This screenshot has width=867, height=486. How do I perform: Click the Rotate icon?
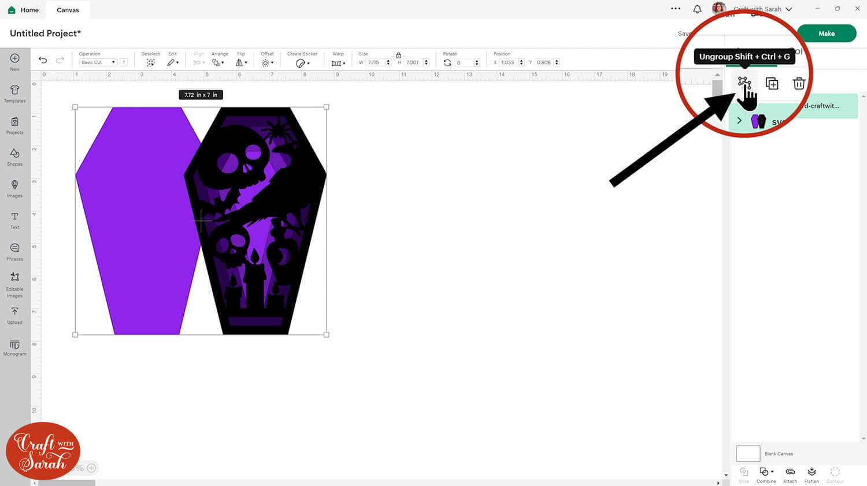click(x=447, y=62)
